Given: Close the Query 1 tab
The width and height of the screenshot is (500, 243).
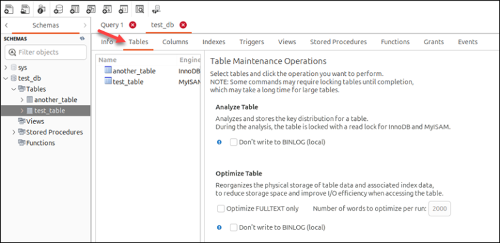Looking at the screenshot, I should [x=133, y=25].
